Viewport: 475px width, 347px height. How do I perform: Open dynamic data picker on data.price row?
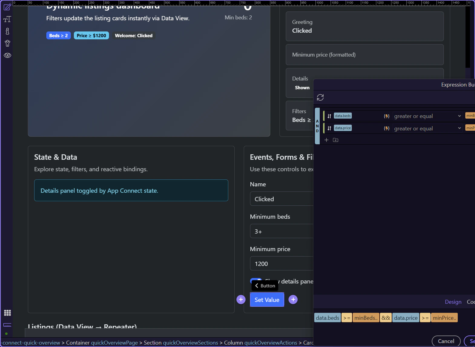click(x=387, y=128)
